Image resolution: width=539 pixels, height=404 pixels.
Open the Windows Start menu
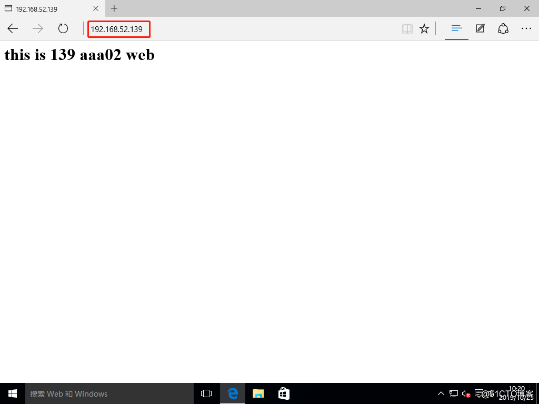click(13, 393)
